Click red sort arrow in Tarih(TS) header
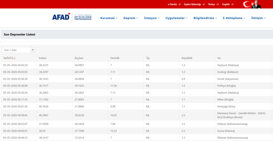273x141 pixels. point(15,58)
